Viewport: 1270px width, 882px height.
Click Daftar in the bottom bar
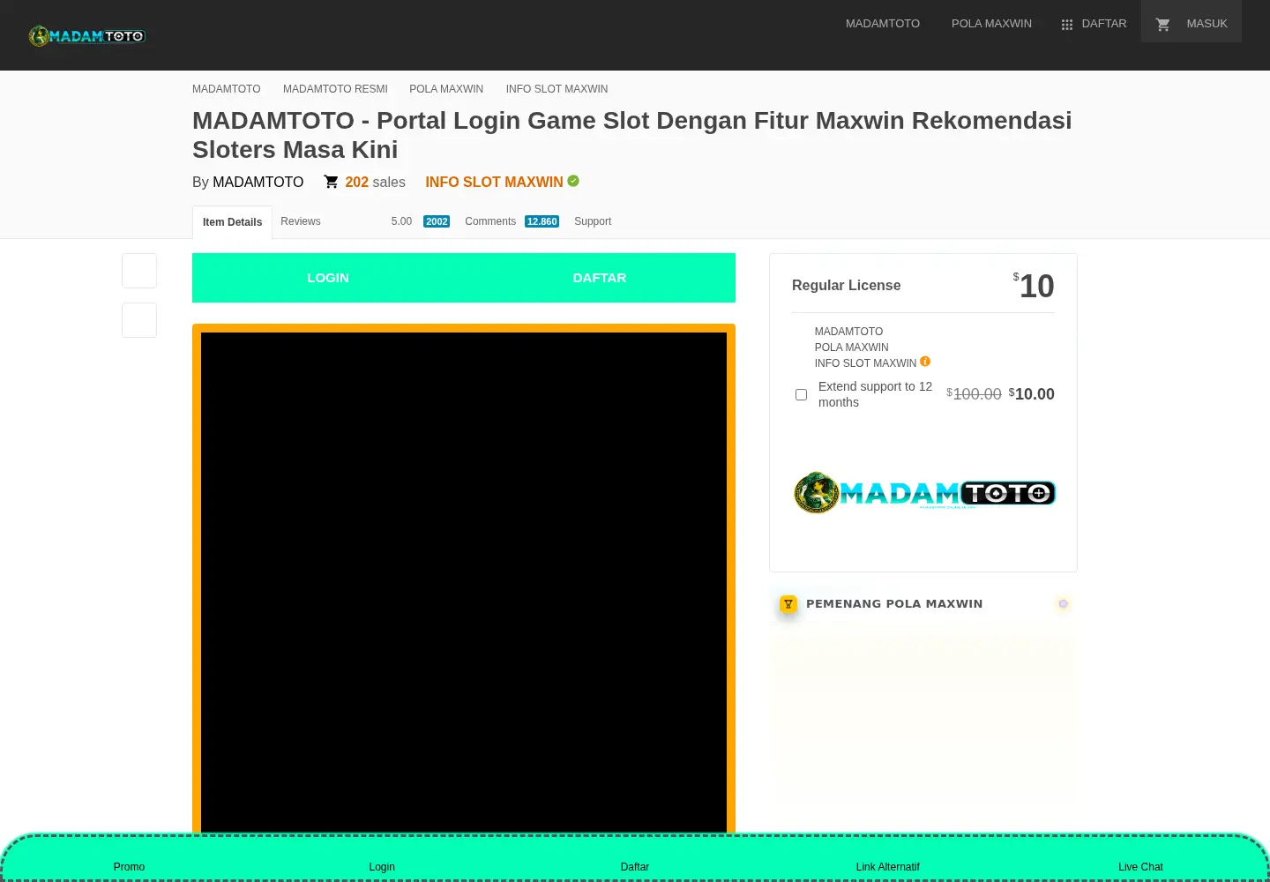(635, 867)
